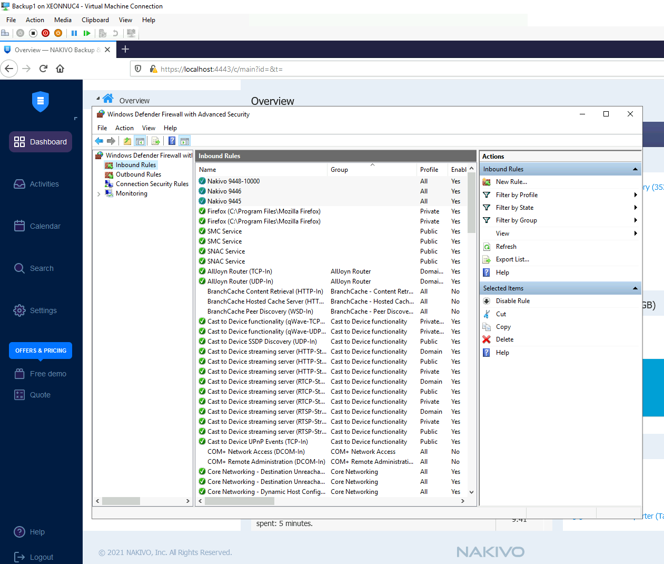
Task: Open the VM Connection Clipboard menu
Action: coord(95,20)
